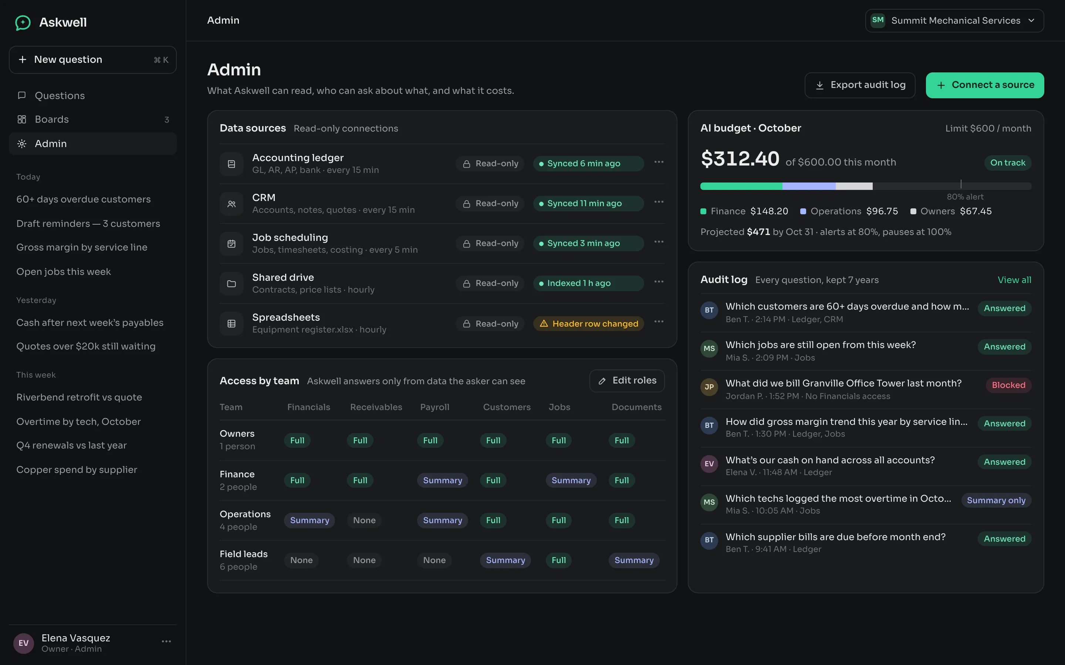Click the On track budget badge
This screenshot has width=1065, height=665.
(1008, 163)
